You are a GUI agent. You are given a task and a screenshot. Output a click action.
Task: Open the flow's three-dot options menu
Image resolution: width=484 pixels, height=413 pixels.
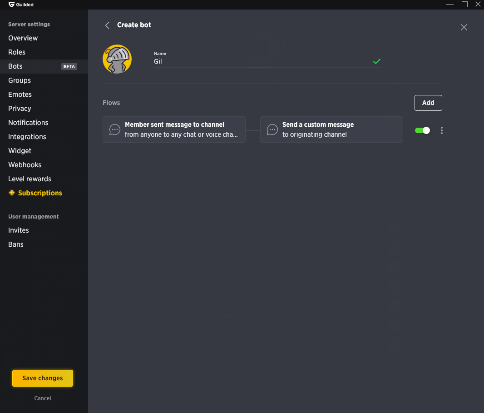442,130
